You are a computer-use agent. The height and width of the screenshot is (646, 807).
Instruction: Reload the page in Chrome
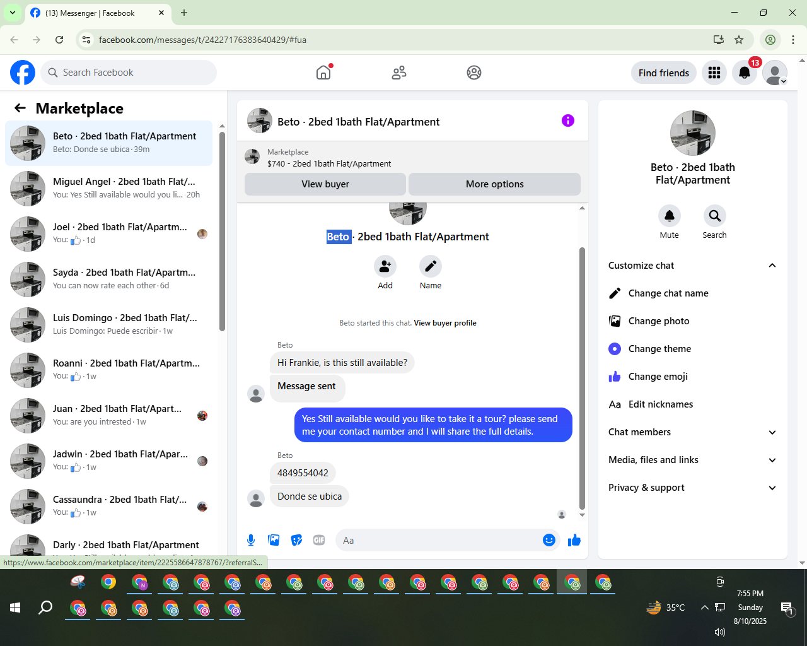coord(59,40)
